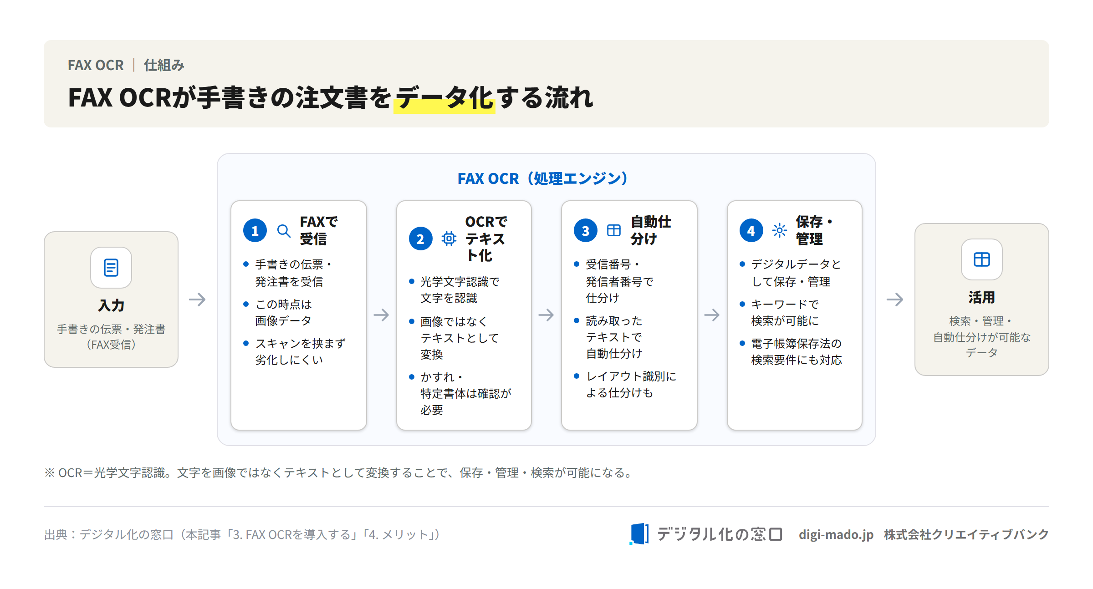Screen dimensions: 1093x589
Task: Click the arrow after the 入力 card
Action: point(197,300)
